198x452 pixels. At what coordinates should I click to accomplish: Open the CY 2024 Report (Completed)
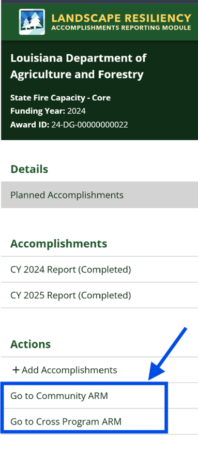coord(99,270)
